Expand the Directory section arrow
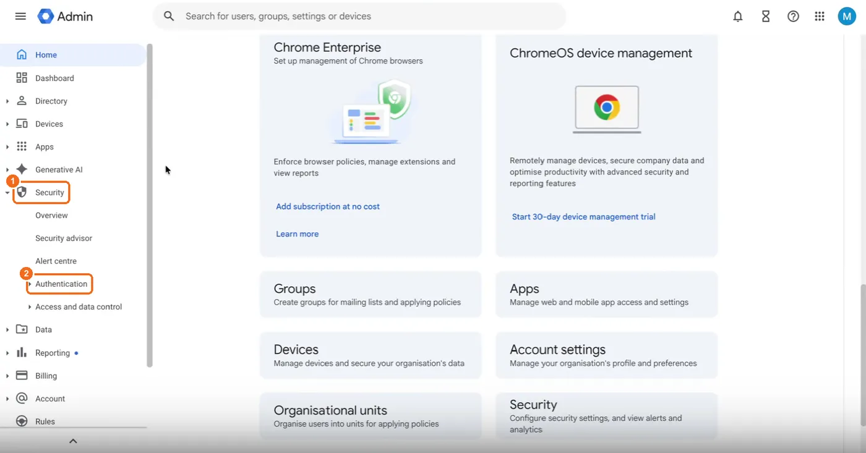 pos(7,101)
